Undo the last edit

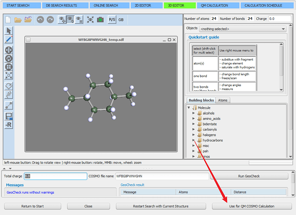click(x=40, y=20)
